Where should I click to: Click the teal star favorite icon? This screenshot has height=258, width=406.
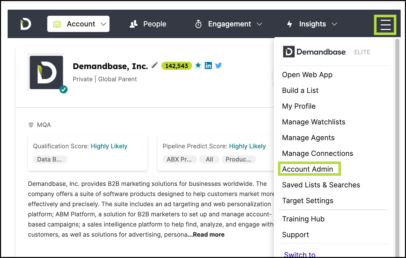point(198,65)
